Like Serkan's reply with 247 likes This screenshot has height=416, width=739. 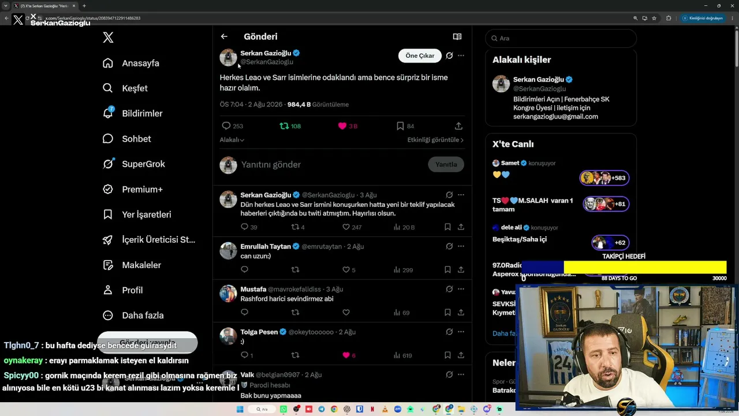(x=346, y=227)
